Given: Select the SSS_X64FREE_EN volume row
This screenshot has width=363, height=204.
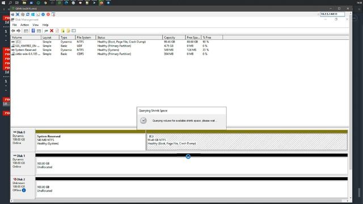Looking at the screenshot, I should [x=117, y=46].
